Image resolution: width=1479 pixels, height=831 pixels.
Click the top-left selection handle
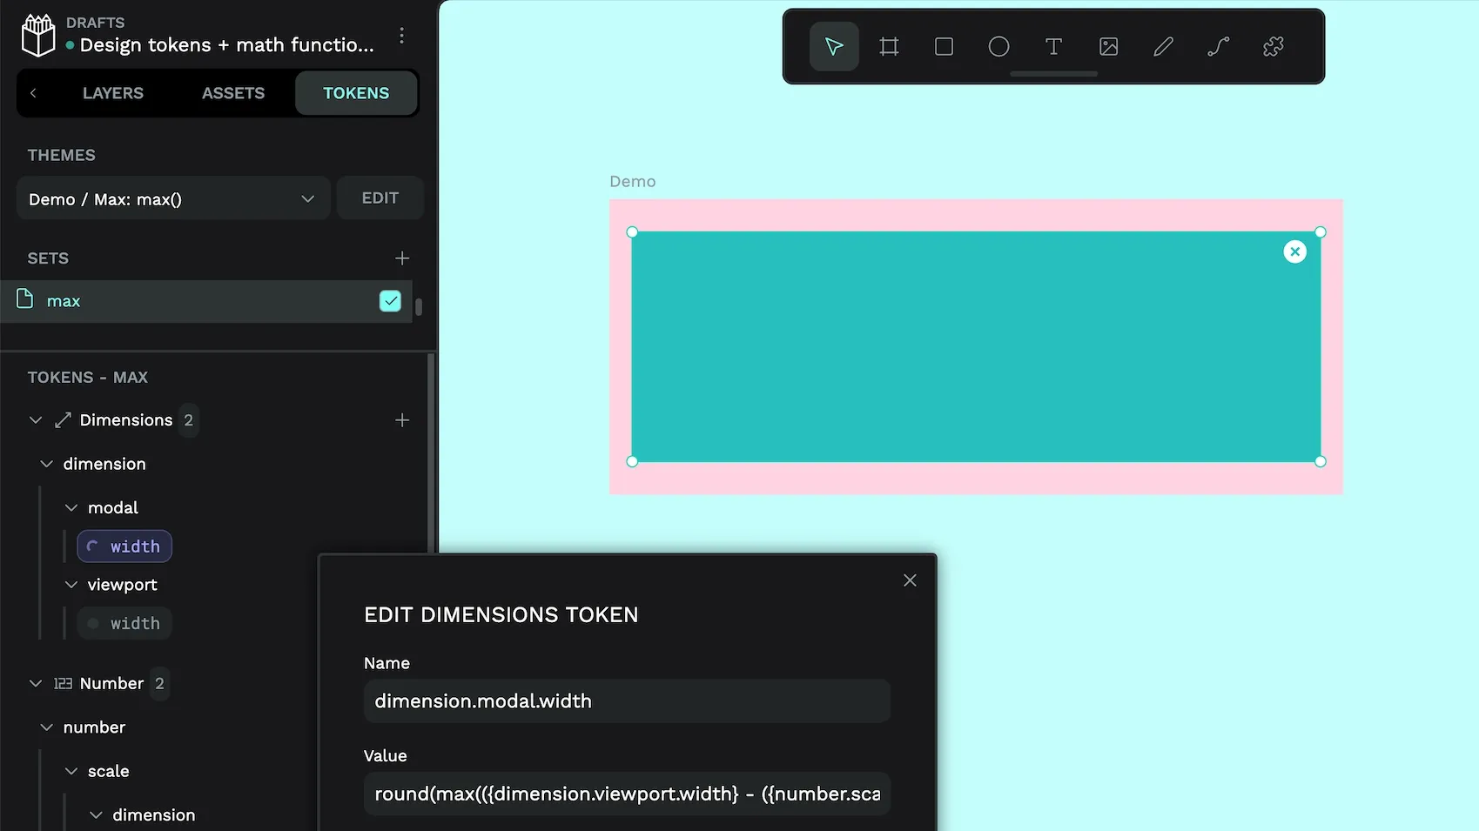(632, 232)
